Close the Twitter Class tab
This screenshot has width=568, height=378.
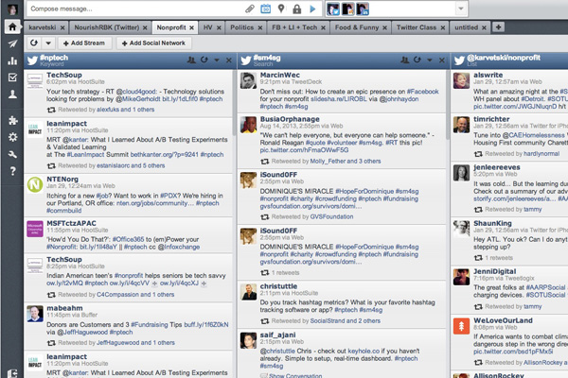[x=443, y=27]
